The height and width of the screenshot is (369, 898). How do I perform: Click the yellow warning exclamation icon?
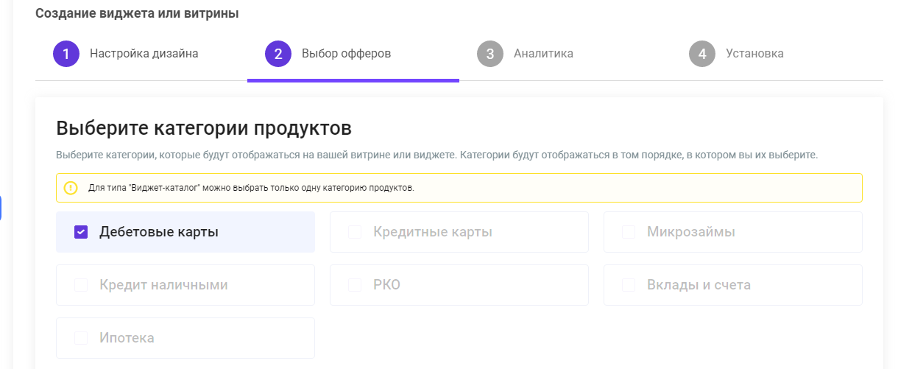[x=71, y=188]
